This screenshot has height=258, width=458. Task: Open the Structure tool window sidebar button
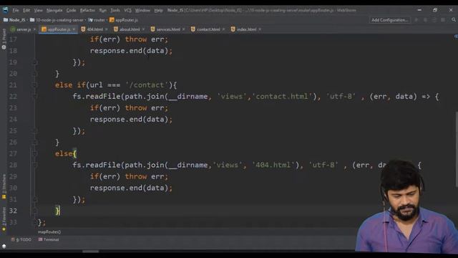(x=4, y=186)
